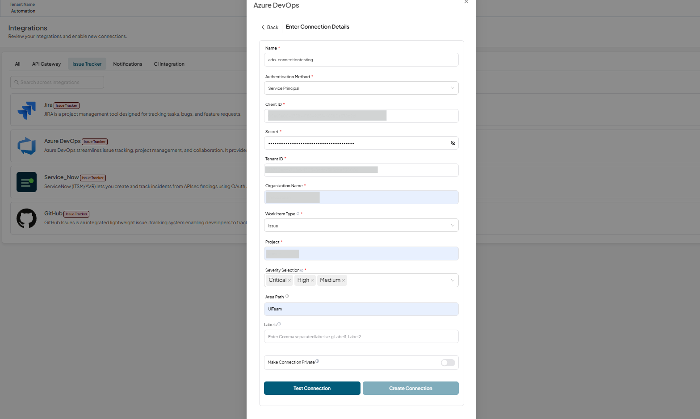Expand the Work Item Type dropdown
The width and height of the screenshot is (700, 419).
point(361,225)
